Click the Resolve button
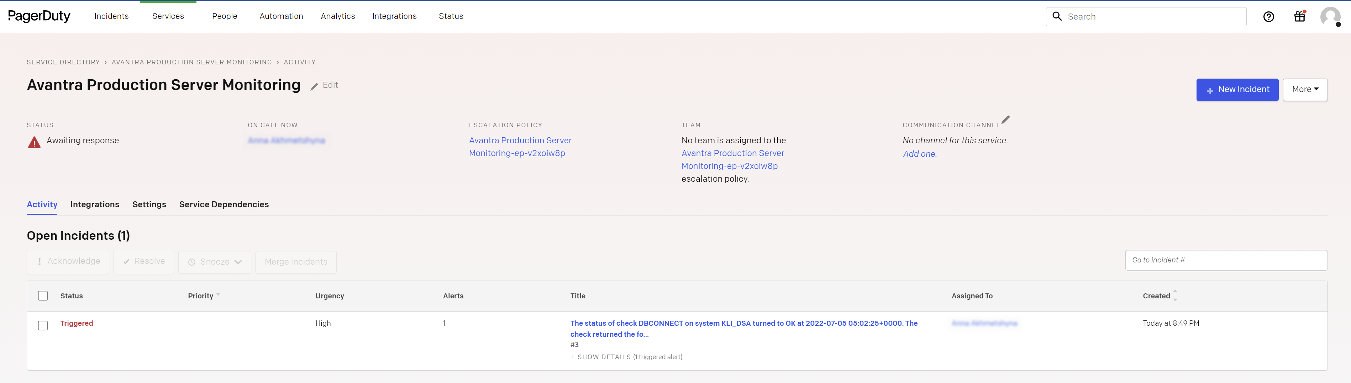The width and height of the screenshot is (1351, 383). pyautogui.click(x=144, y=262)
